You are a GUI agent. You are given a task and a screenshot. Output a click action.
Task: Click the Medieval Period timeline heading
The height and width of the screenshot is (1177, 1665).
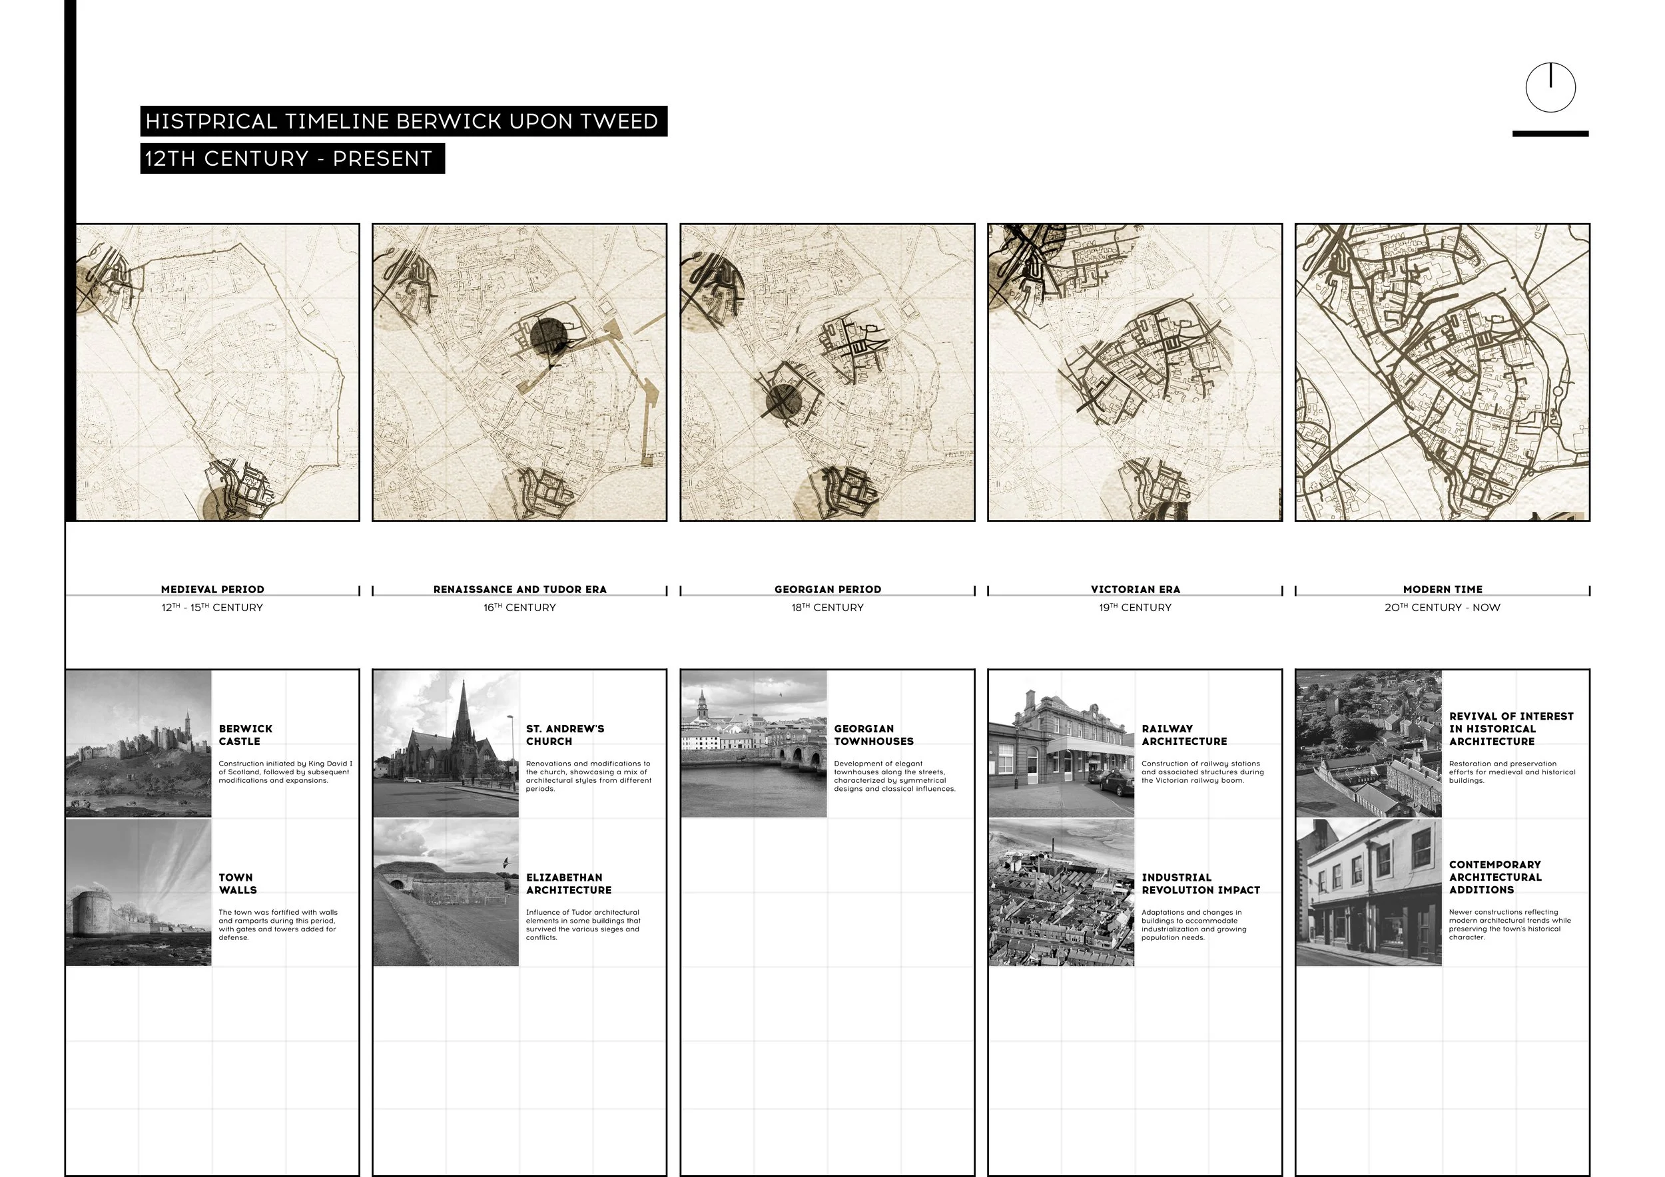(x=212, y=589)
